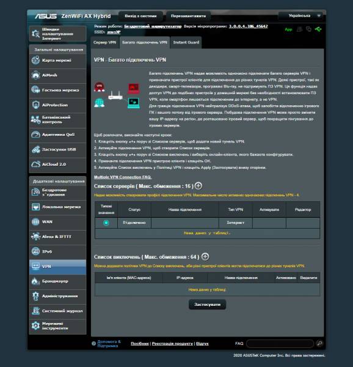The image size is (353, 367).
Task: Open the AiCloud 2.0 cloud icon
Action: 35,165
